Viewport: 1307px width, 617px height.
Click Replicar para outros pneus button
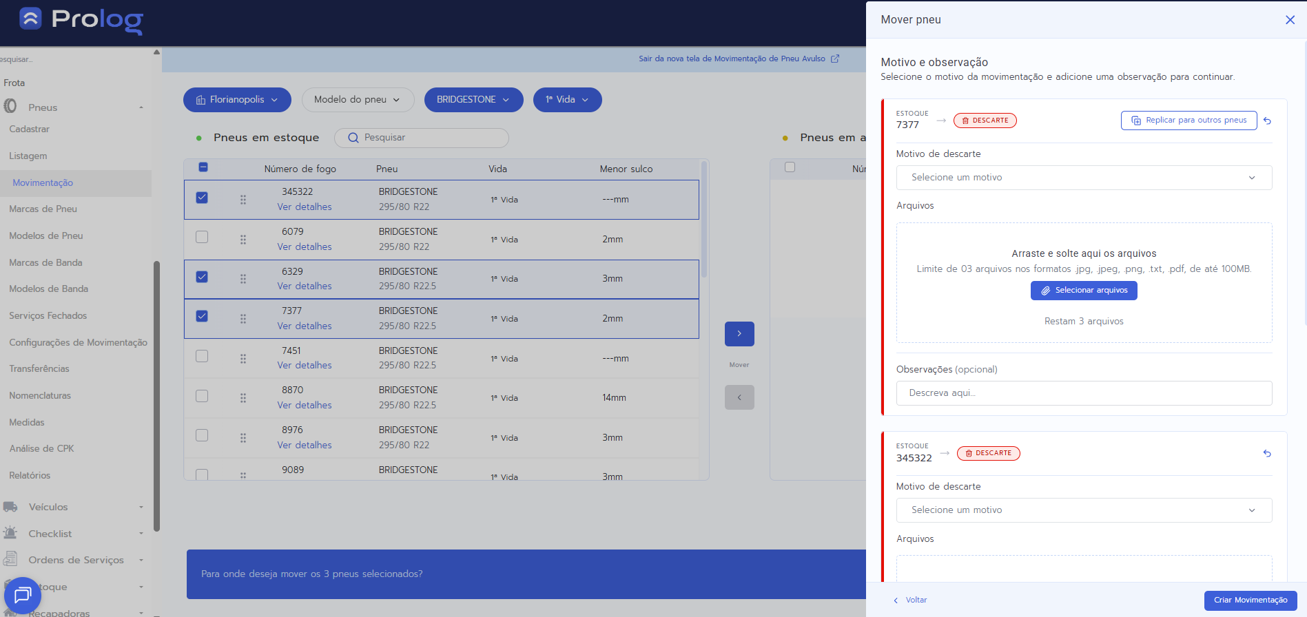[1188, 121]
